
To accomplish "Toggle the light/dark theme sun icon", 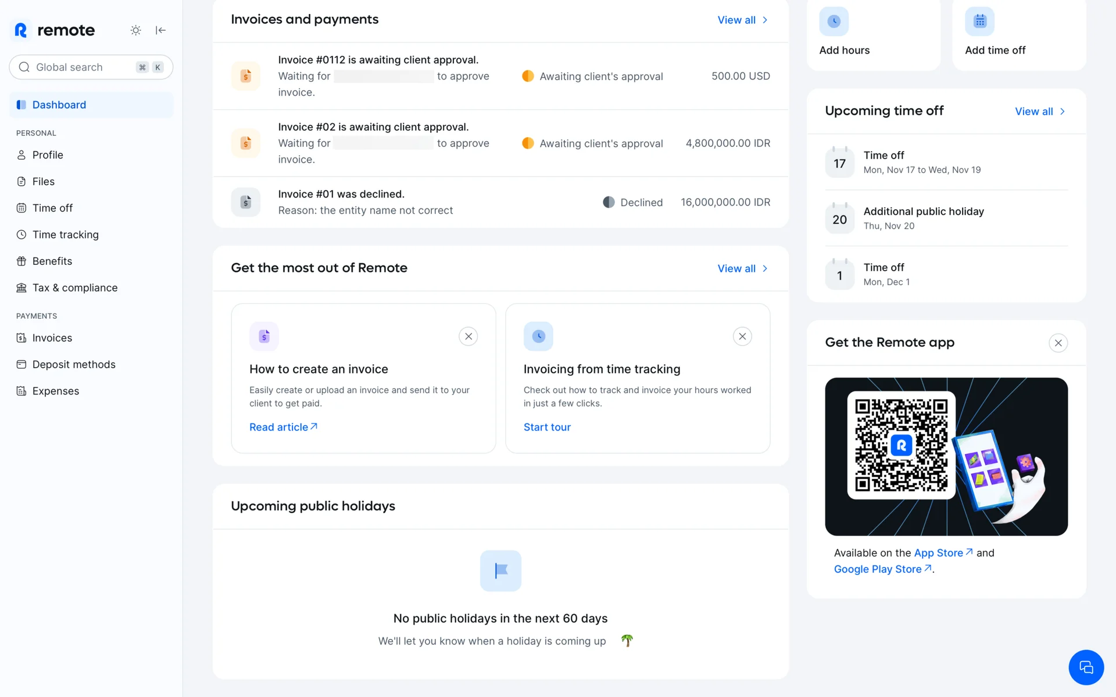I will (135, 30).
